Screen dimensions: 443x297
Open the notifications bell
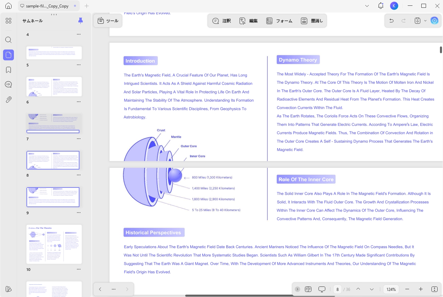pyautogui.click(x=381, y=6)
